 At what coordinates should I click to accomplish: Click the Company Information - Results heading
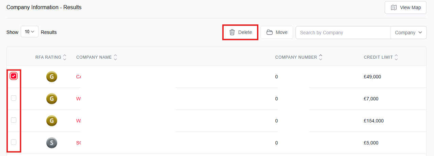coord(44,7)
